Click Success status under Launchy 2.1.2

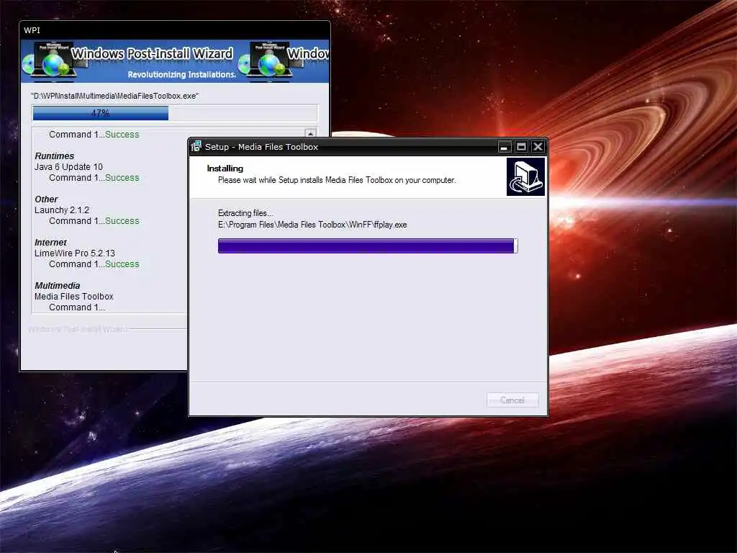[x=122, y=221]
